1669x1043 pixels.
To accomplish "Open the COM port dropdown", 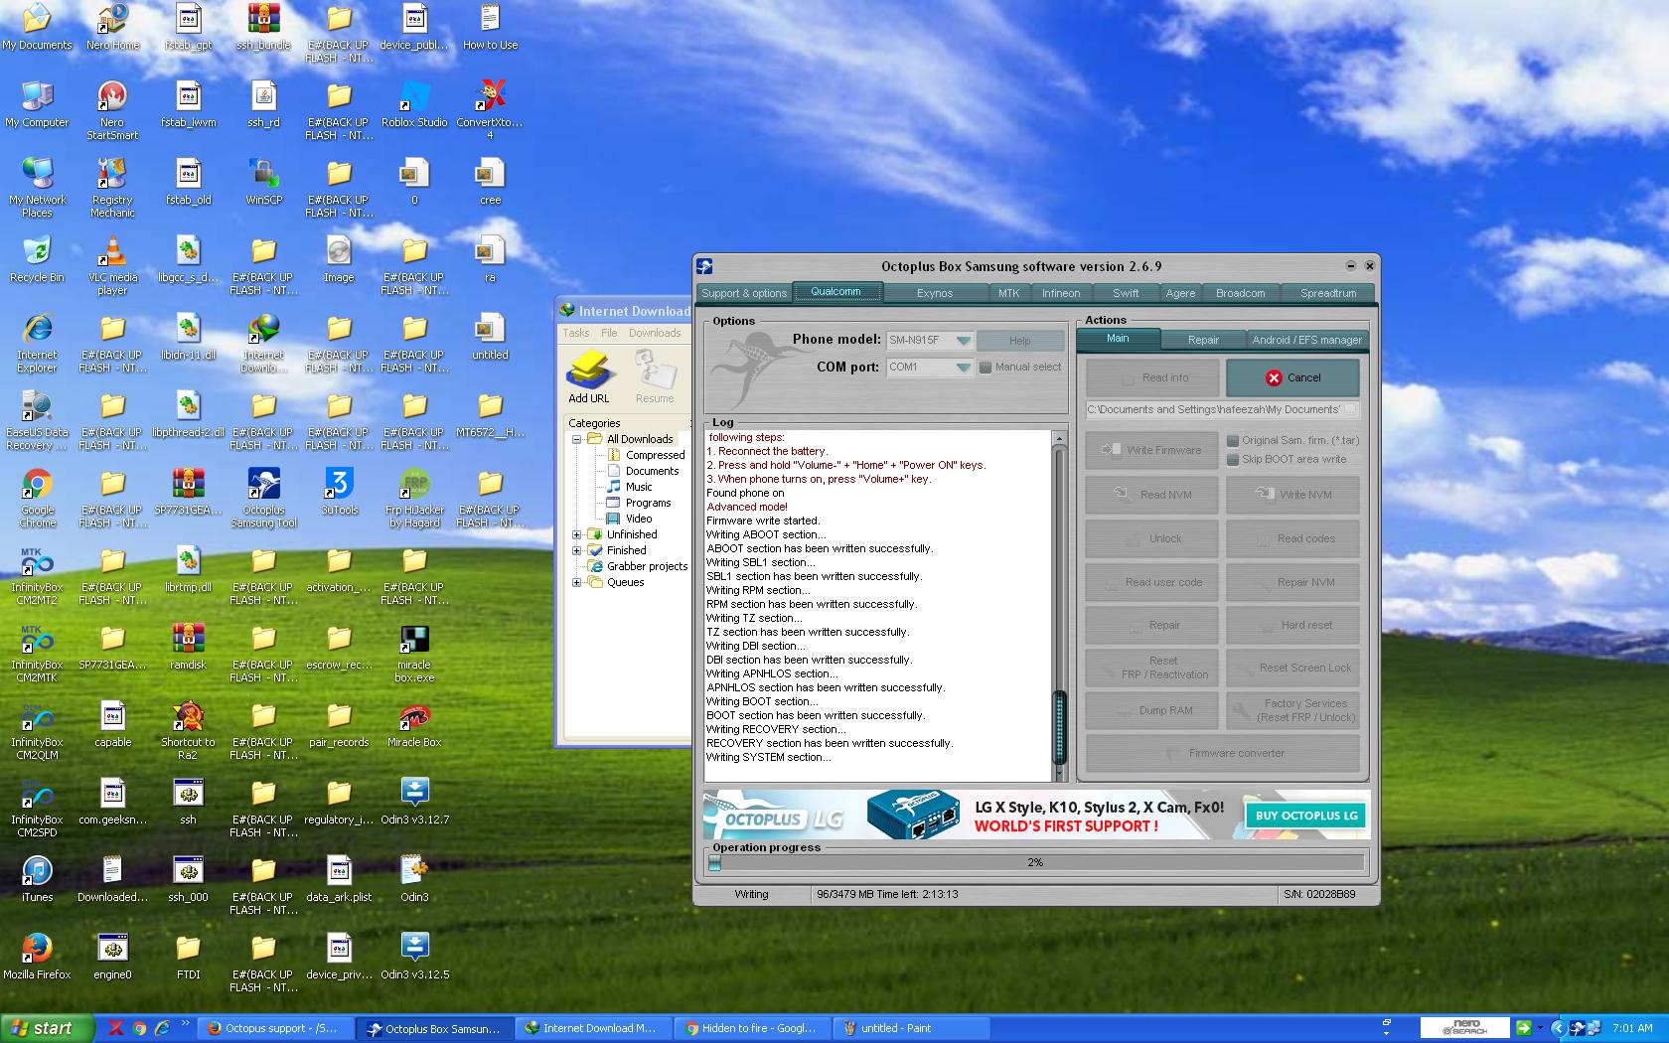I will [963, 368].
